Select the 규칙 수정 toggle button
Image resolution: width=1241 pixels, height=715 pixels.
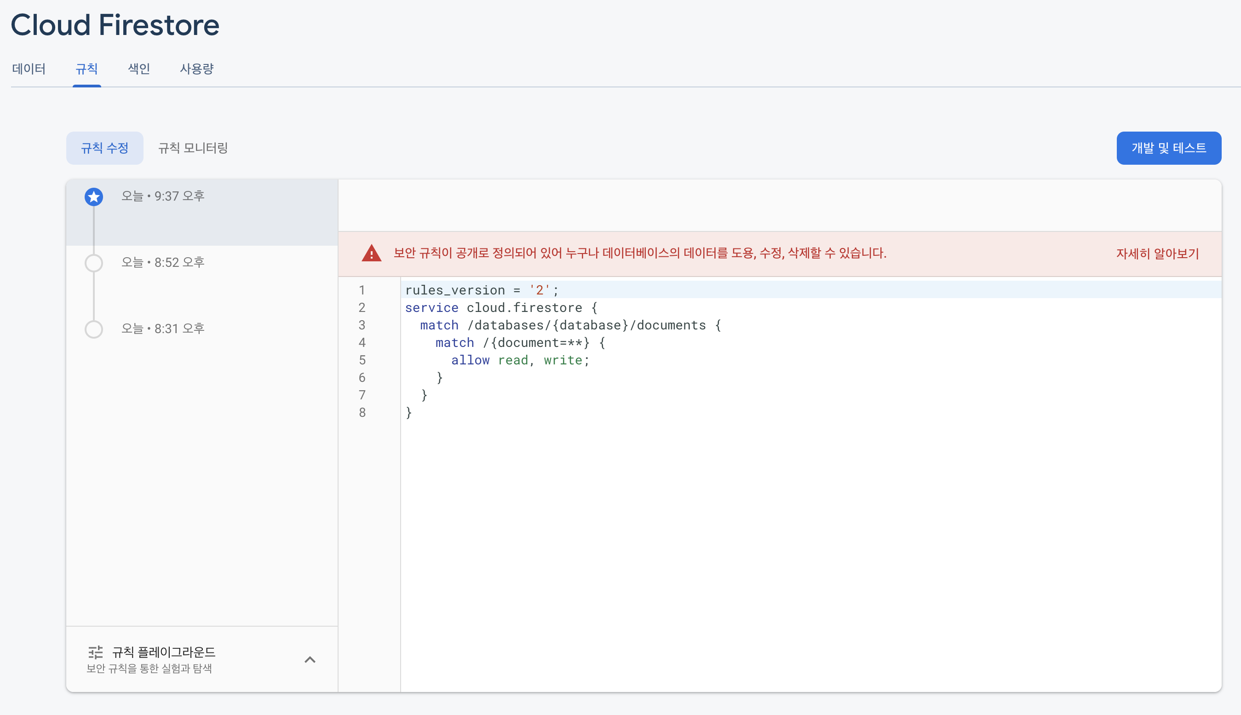(104, 148)
